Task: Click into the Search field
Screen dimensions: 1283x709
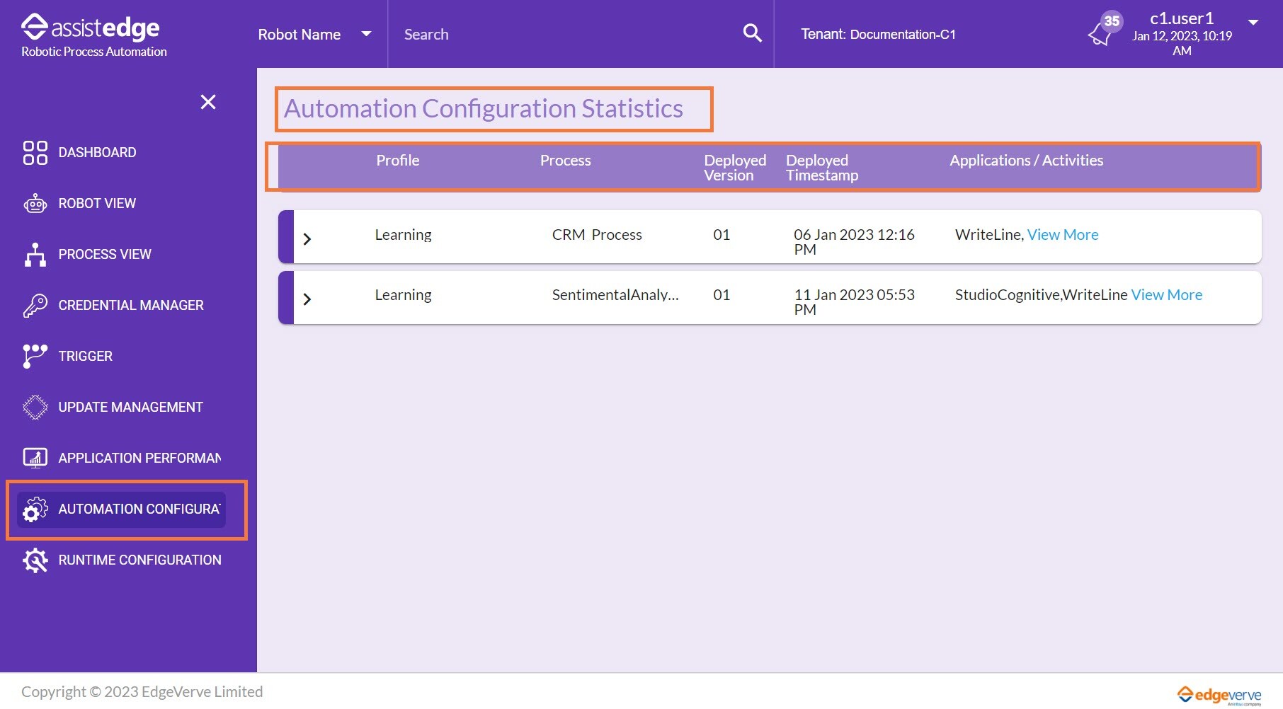Action: (x=566, y=34)
